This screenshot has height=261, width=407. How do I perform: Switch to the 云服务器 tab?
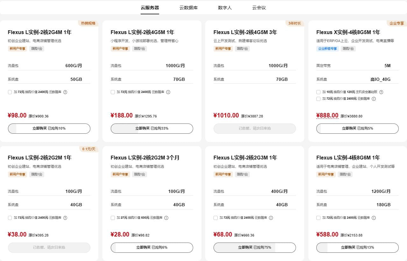[x=150, y=8]
